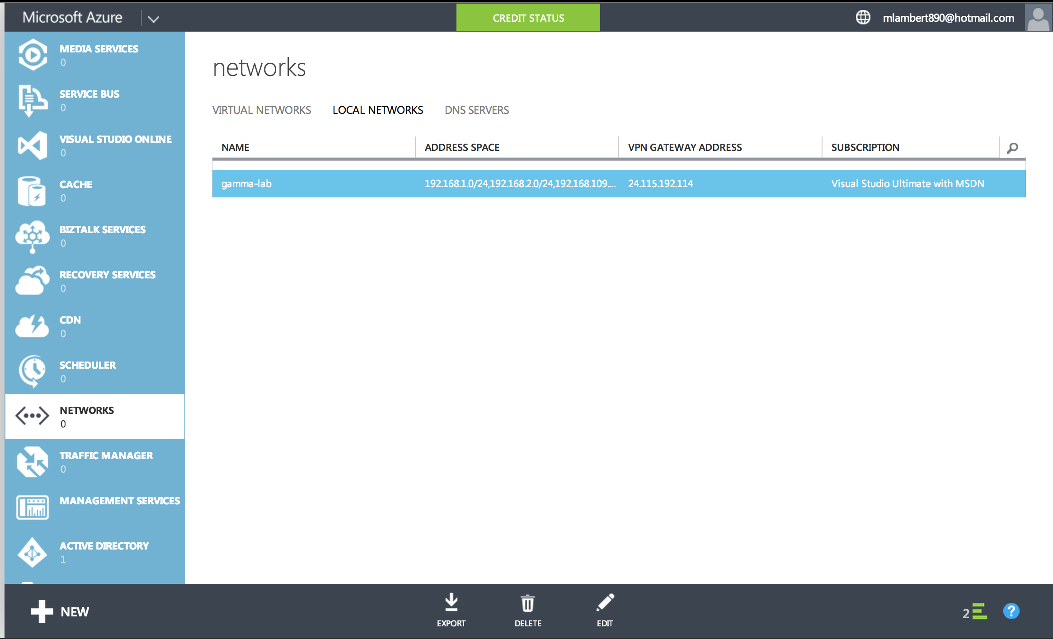Open the blue help question icon

(1011, 611)
